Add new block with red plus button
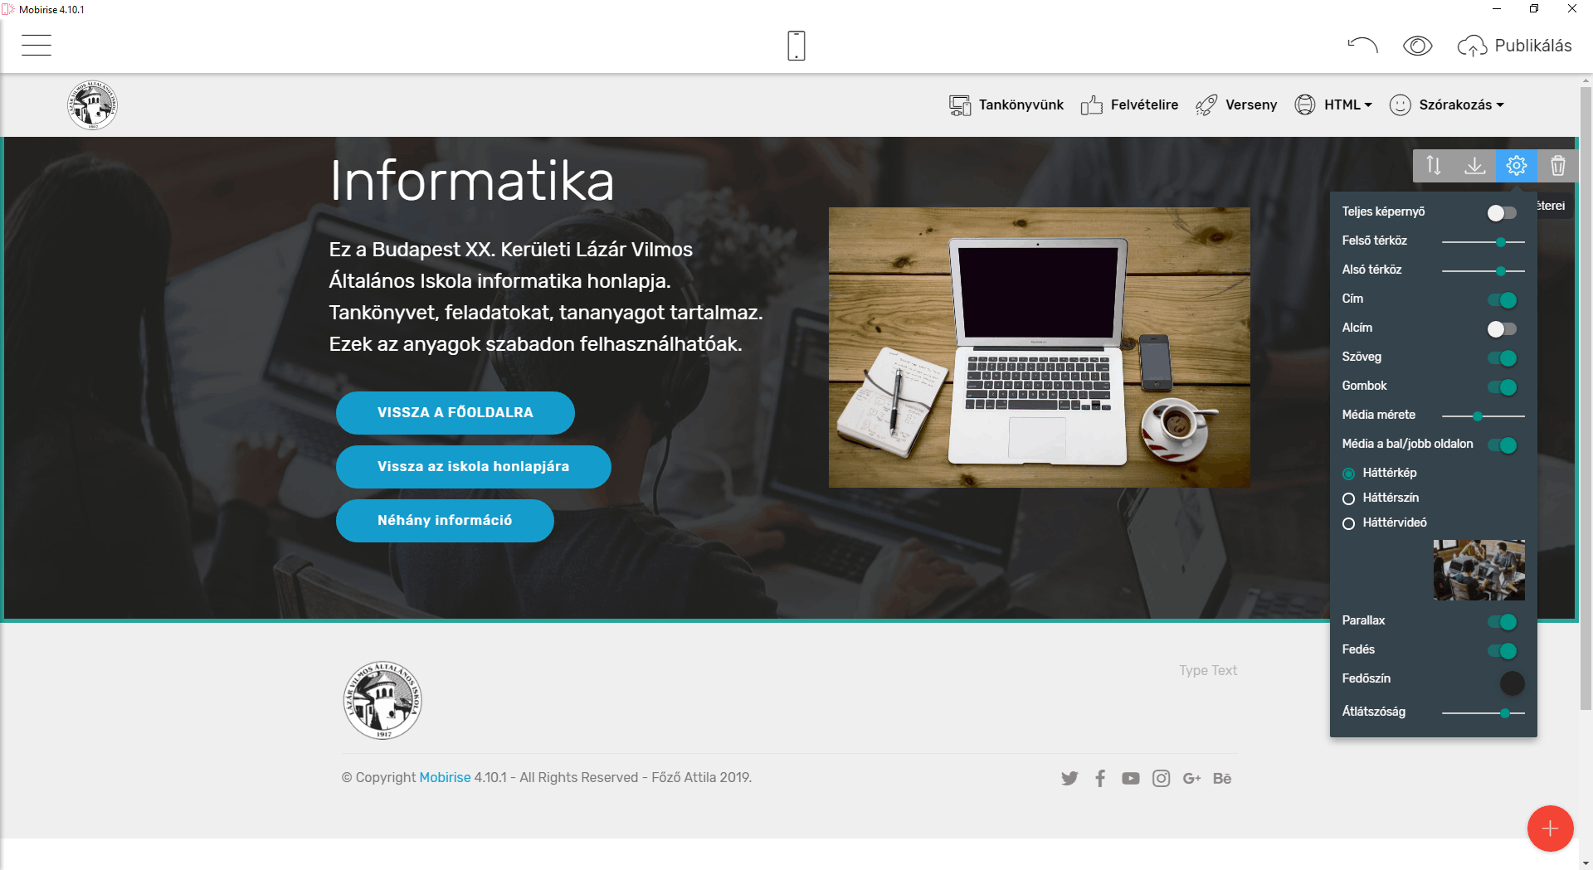Image resolution: width=1593 pixels, height=870 pixels. 1550,829
